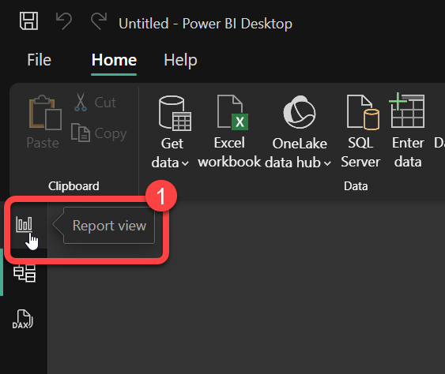Screen dimensions: 445x374
Task: Expand the OneLake data hub dropdown arrow
Action: pyautogui.click(x=327, y=163)
